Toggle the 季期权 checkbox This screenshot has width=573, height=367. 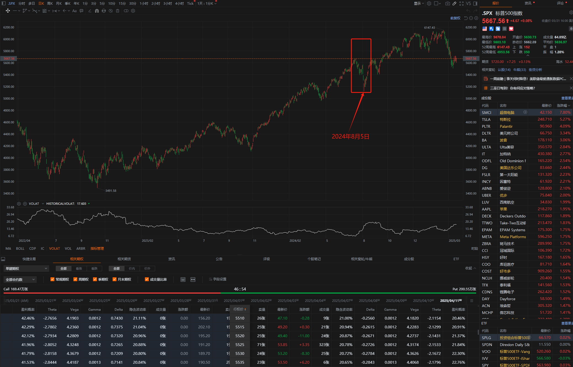coord(95,279)
